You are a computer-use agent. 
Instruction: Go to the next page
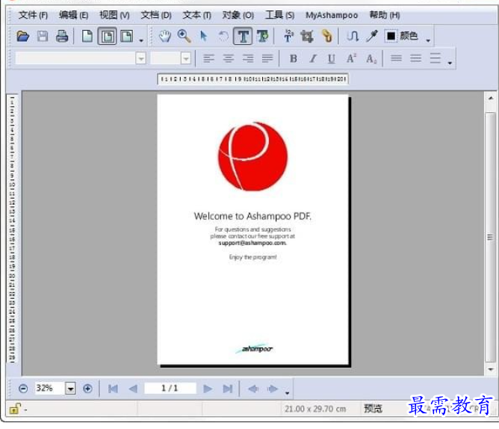pyautogui.click(x=208, y=389)
